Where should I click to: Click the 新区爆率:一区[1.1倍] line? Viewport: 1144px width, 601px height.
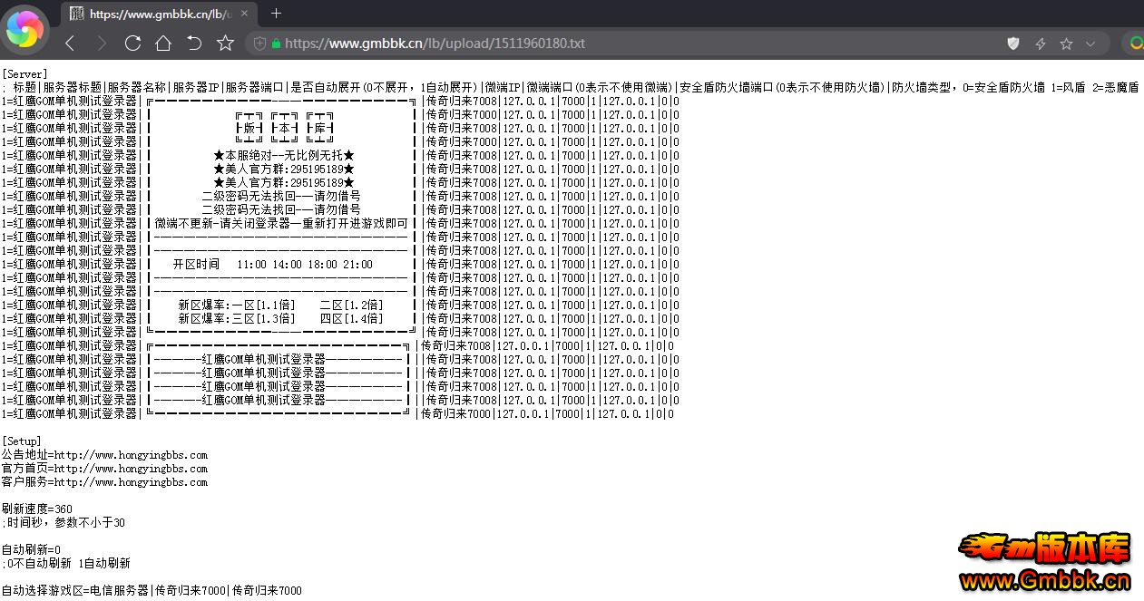(x=280, y=305)
